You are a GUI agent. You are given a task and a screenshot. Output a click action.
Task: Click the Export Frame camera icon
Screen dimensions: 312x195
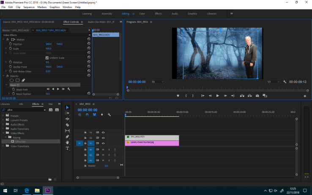(x=257, y=96)
